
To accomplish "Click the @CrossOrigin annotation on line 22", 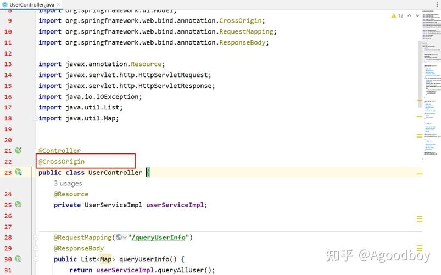I will coord(62,161).
